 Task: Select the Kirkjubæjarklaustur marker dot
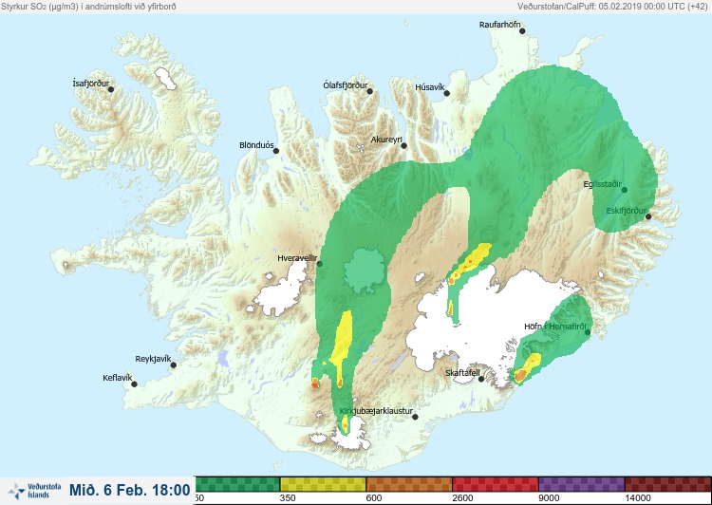[415, 417]
